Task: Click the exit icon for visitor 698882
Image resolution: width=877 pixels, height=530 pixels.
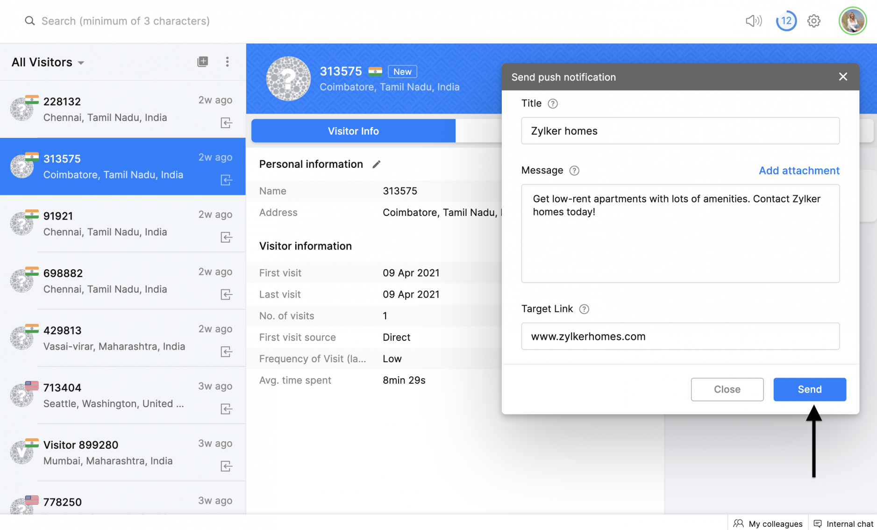Action: point(227,294)
